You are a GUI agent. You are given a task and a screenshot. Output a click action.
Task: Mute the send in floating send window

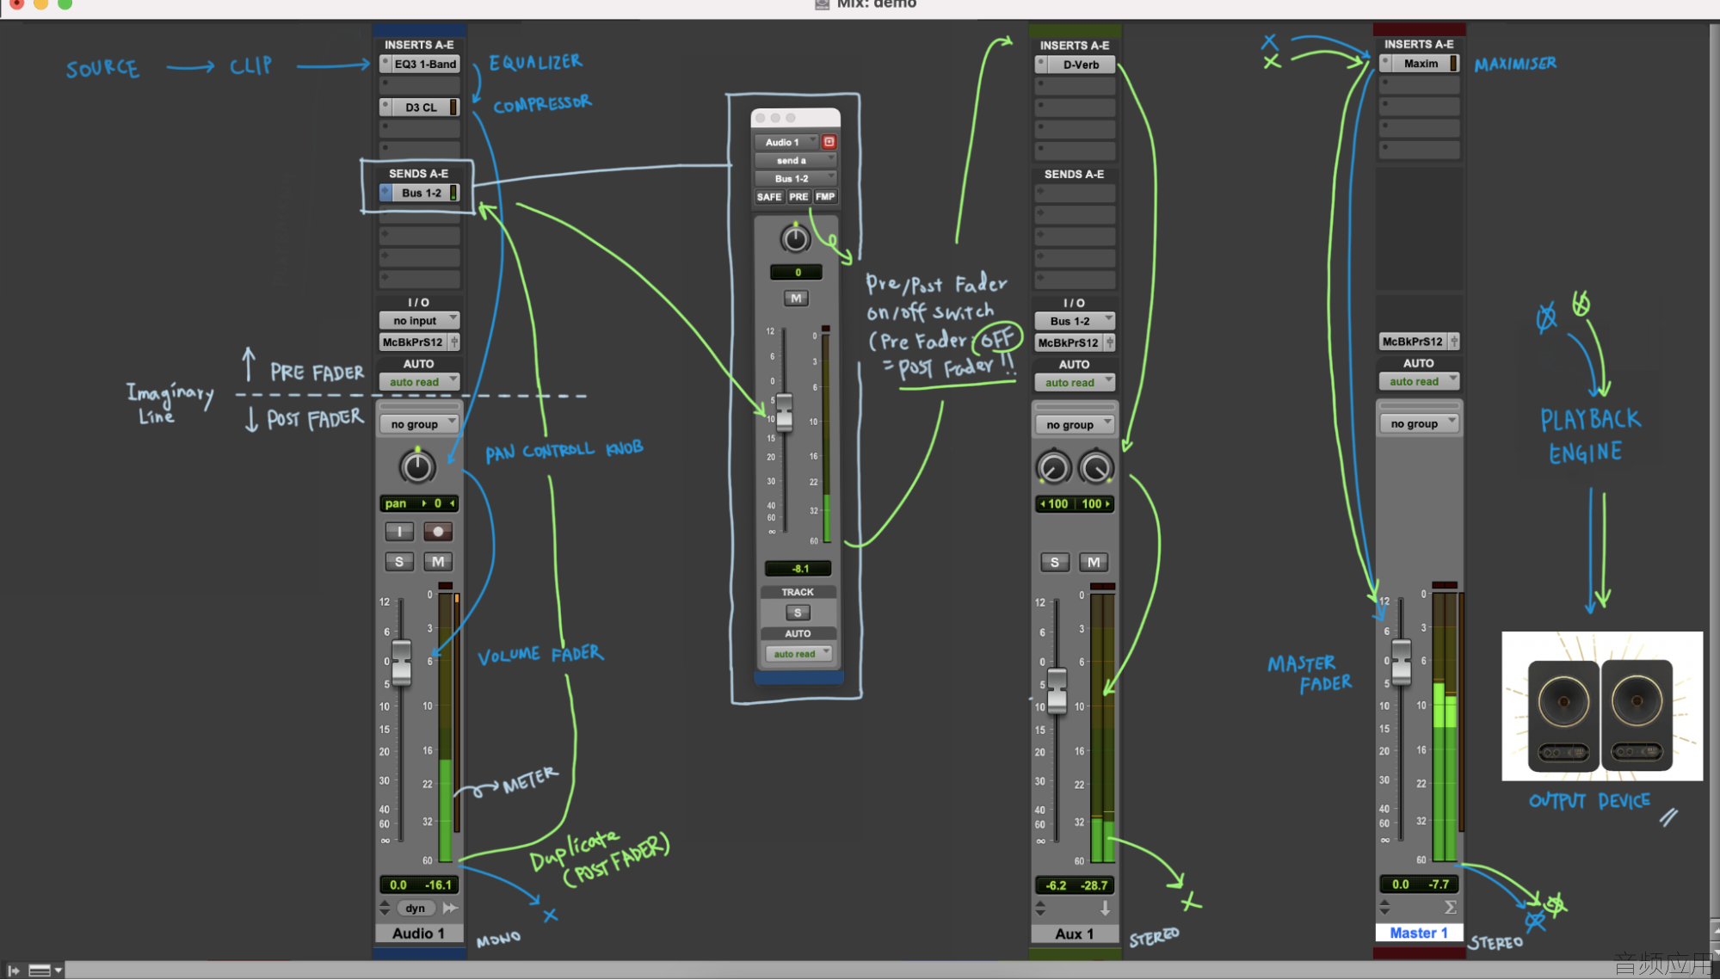(x=796, y=299)
